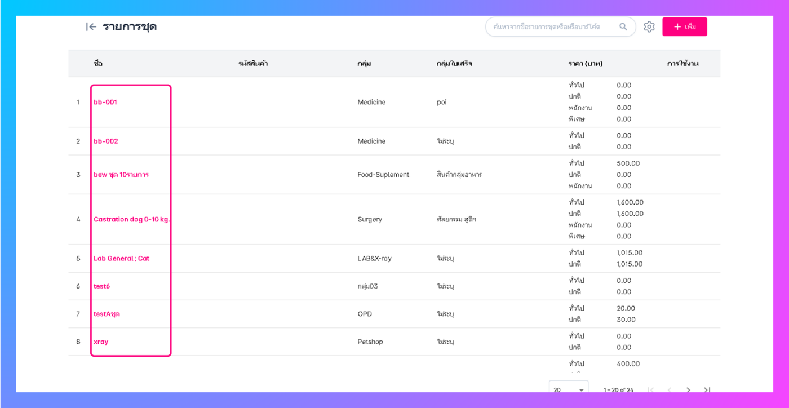Viewport: 789px width, 408px height.
Task: Click the poi receipt group cell
Action: (441, 102)
